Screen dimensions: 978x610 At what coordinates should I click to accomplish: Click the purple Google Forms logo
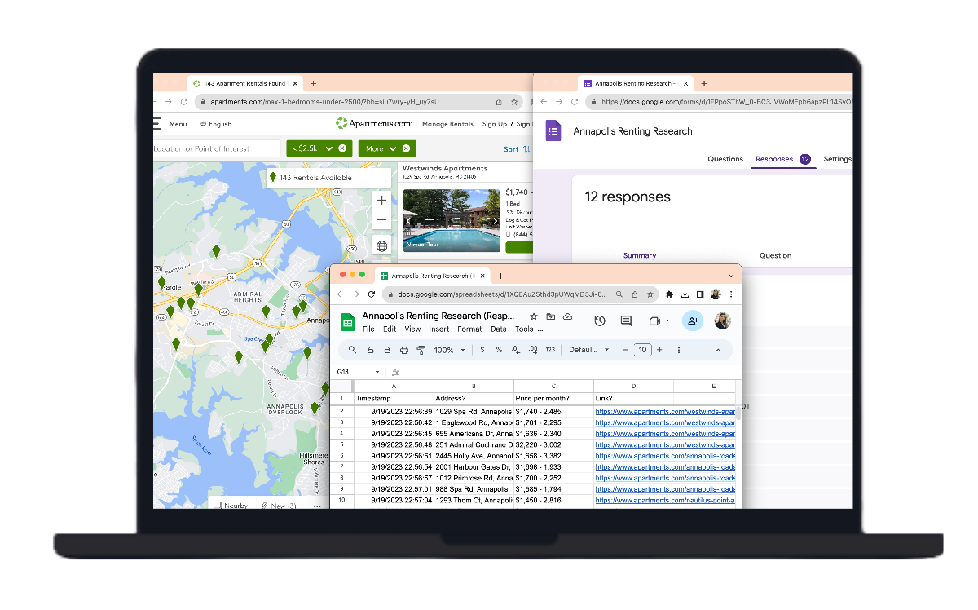coord(553,130)
